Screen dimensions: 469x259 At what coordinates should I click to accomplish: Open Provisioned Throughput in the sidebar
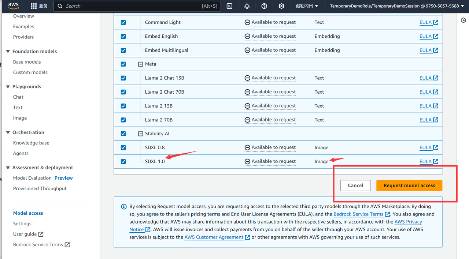(x=40, y=189)
